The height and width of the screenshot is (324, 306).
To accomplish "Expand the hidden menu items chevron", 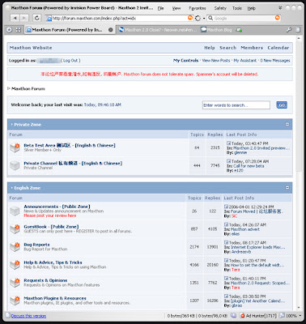I will (280, 8).
